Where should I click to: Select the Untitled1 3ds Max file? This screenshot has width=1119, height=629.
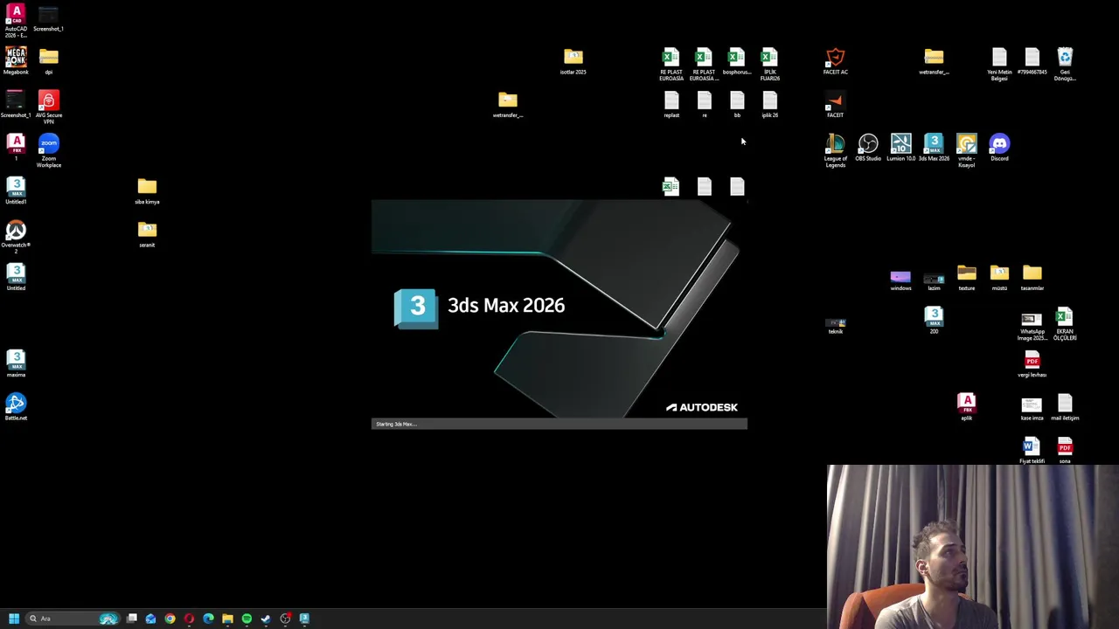(x=16, y=190)
